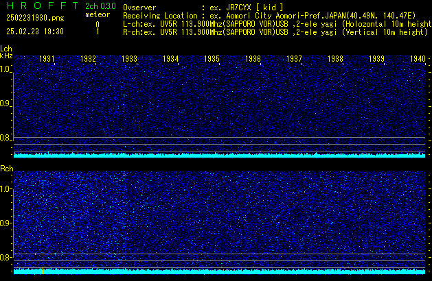The image size is (432, 281).
Task: Click the 1936 time tick label
Action: (x=253, y=59)
